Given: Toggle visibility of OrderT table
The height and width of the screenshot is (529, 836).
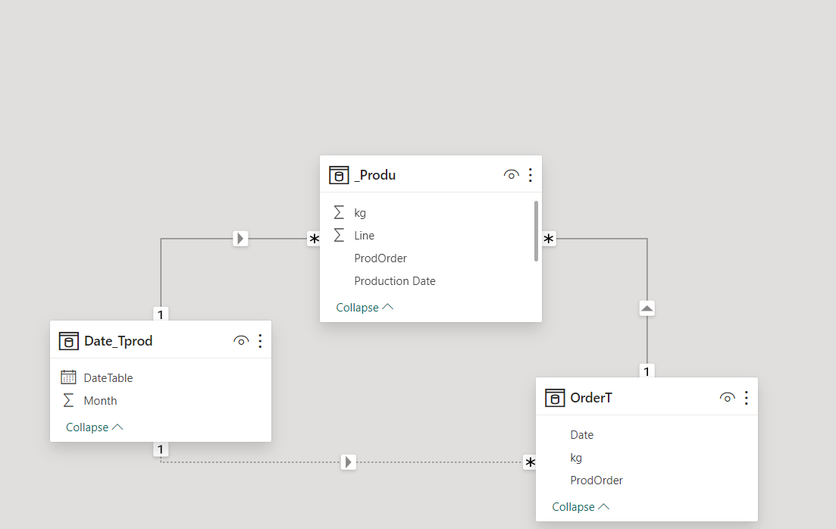Looking at the screenshot, I should click(727, 398).
